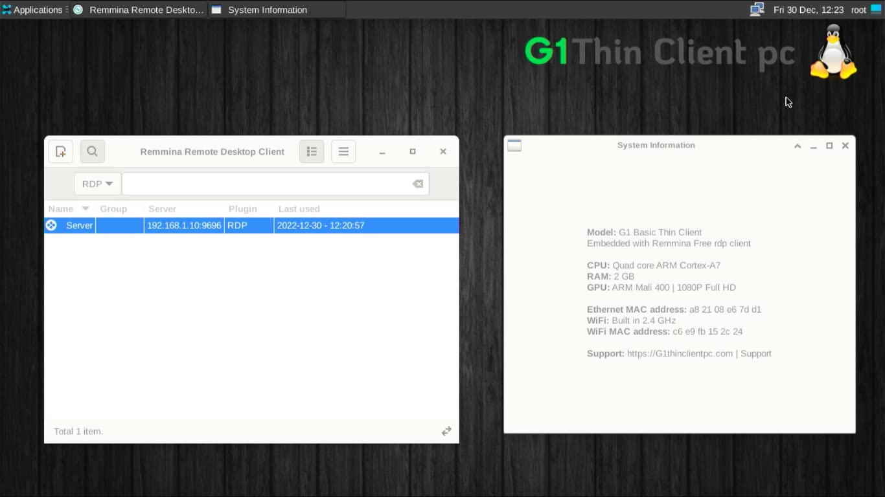Image resolution: width=885 pixels, height=497 pixels.
Task: Clear the search field with the erase icon
Action: pyautogui.click(x=417, y=183)
